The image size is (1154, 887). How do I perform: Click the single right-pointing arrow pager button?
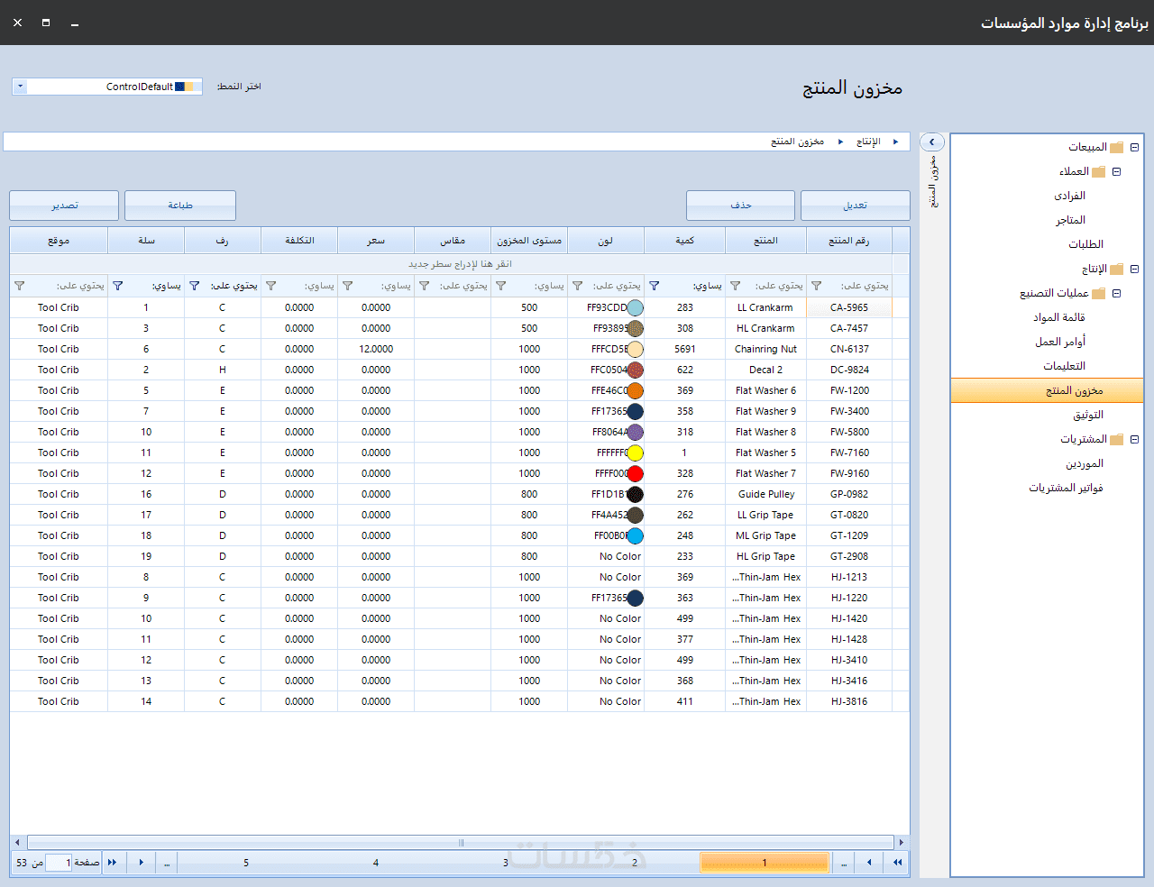[x=141, y=863]
